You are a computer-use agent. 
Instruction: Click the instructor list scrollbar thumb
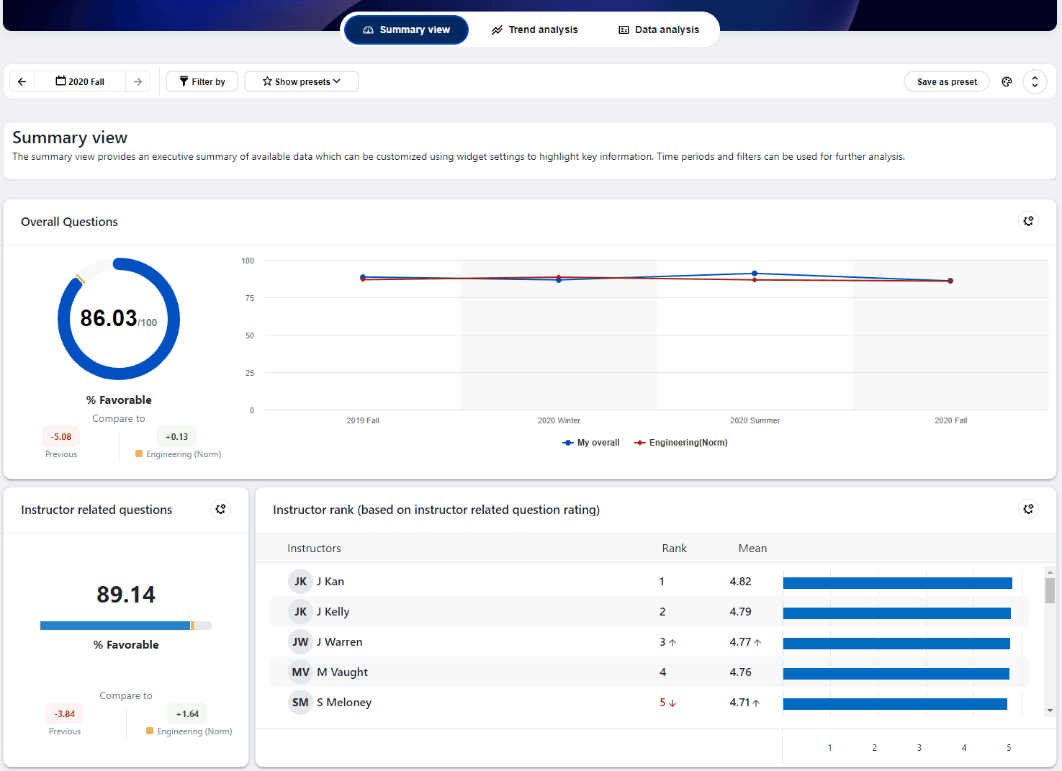[1050, 590]
